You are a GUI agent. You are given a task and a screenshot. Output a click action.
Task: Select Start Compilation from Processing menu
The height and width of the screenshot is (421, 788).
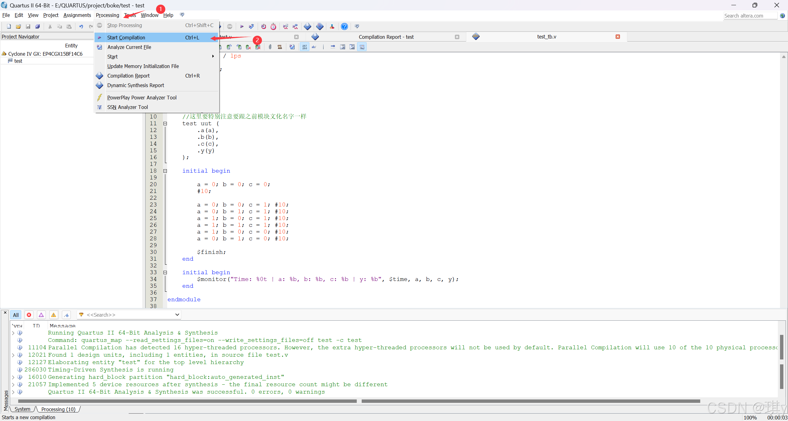pos(126,38)
